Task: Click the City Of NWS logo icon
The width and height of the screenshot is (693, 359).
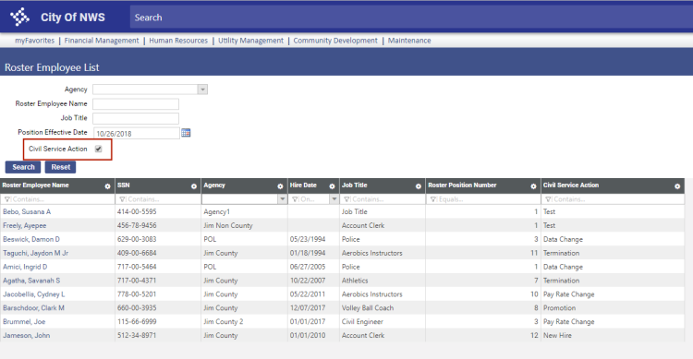Action: tap(19, 18)
